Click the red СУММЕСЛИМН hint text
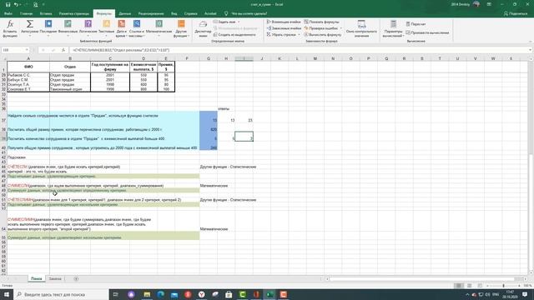534x300 pixels. click(x=21, y=219)
